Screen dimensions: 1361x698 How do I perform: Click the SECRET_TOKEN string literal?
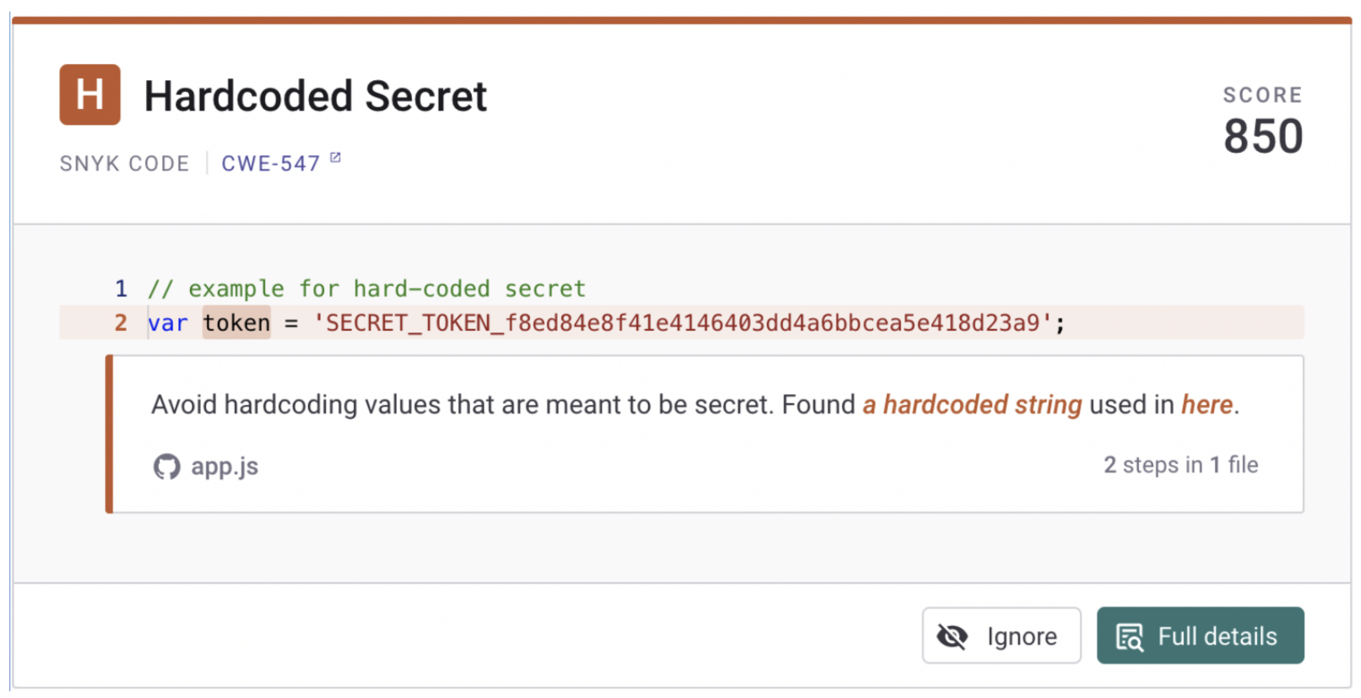click(682, 323)
